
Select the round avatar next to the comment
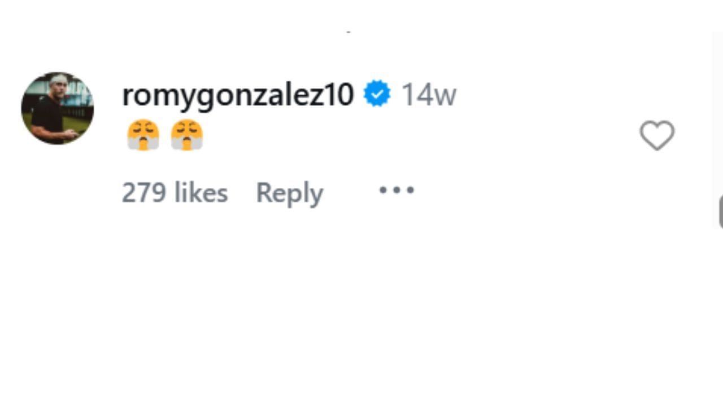pos(58,108)
